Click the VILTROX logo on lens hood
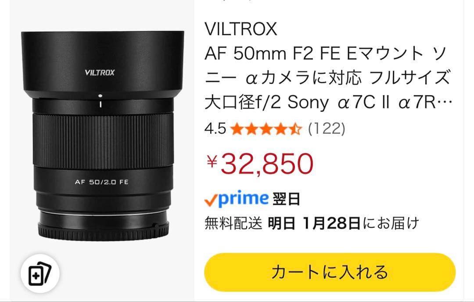This screenshot has width=474, height=302. pyautogui.click(x=100, y=72)
